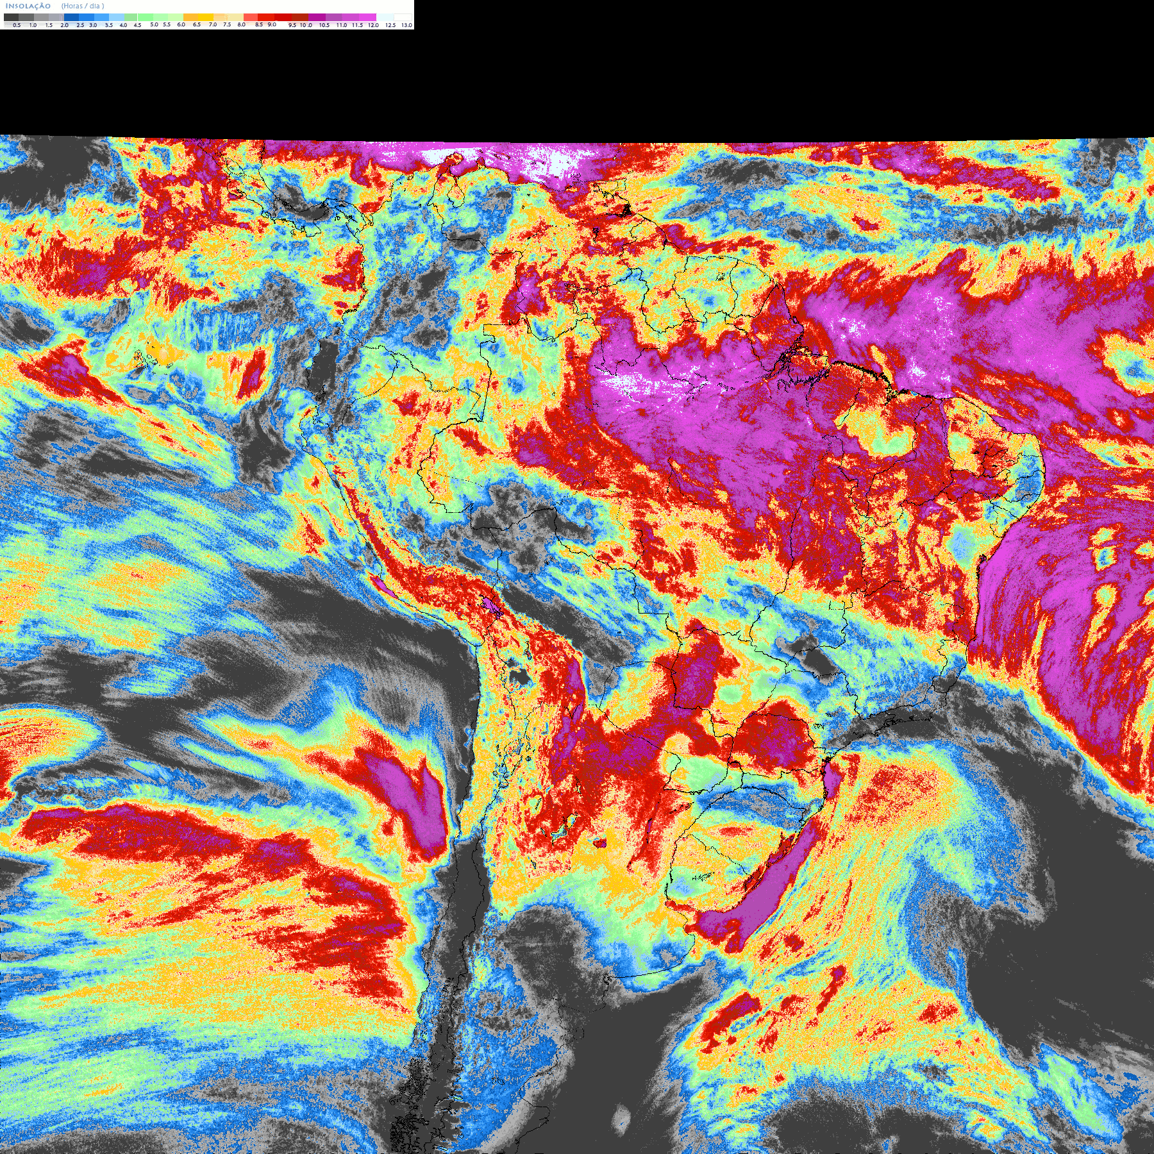The image size is (1154, 1154).
Task: Click the '13.0' legend value label
Action: tap(406, 25)
